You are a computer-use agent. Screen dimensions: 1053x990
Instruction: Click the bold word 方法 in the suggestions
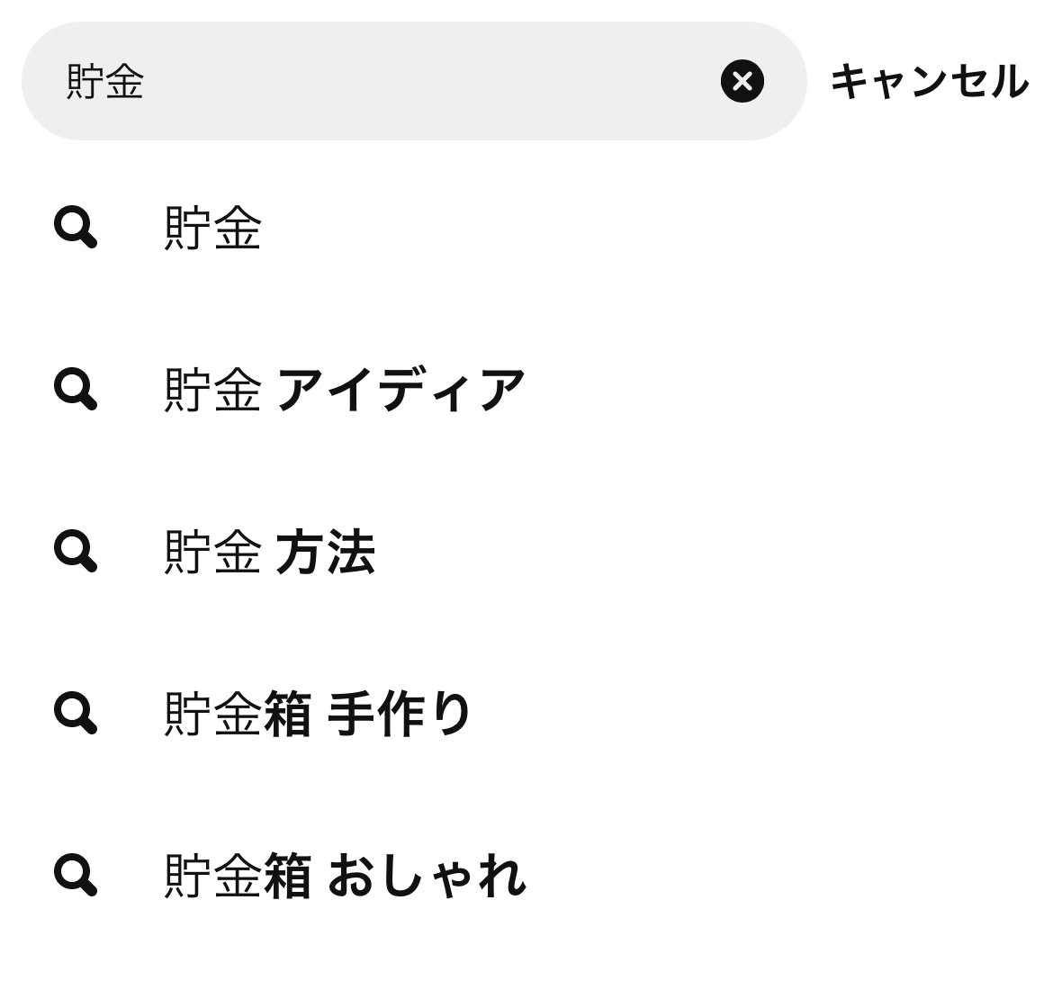coord(325,552)
